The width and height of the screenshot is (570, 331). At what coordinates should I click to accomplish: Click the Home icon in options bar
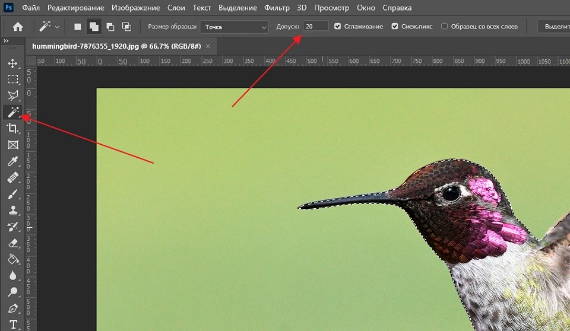coord(18,27)
